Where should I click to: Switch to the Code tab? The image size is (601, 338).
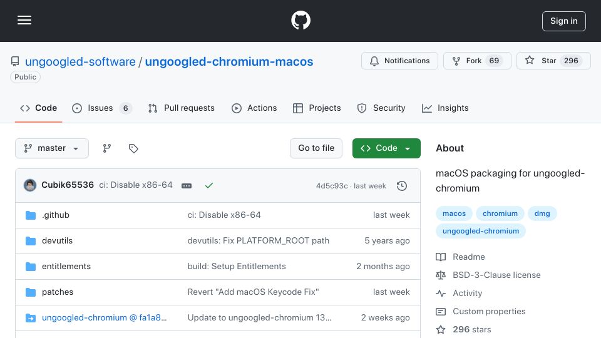(38, 108)
